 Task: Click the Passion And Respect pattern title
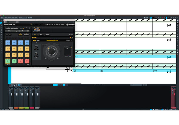click(x=52, y=40)
